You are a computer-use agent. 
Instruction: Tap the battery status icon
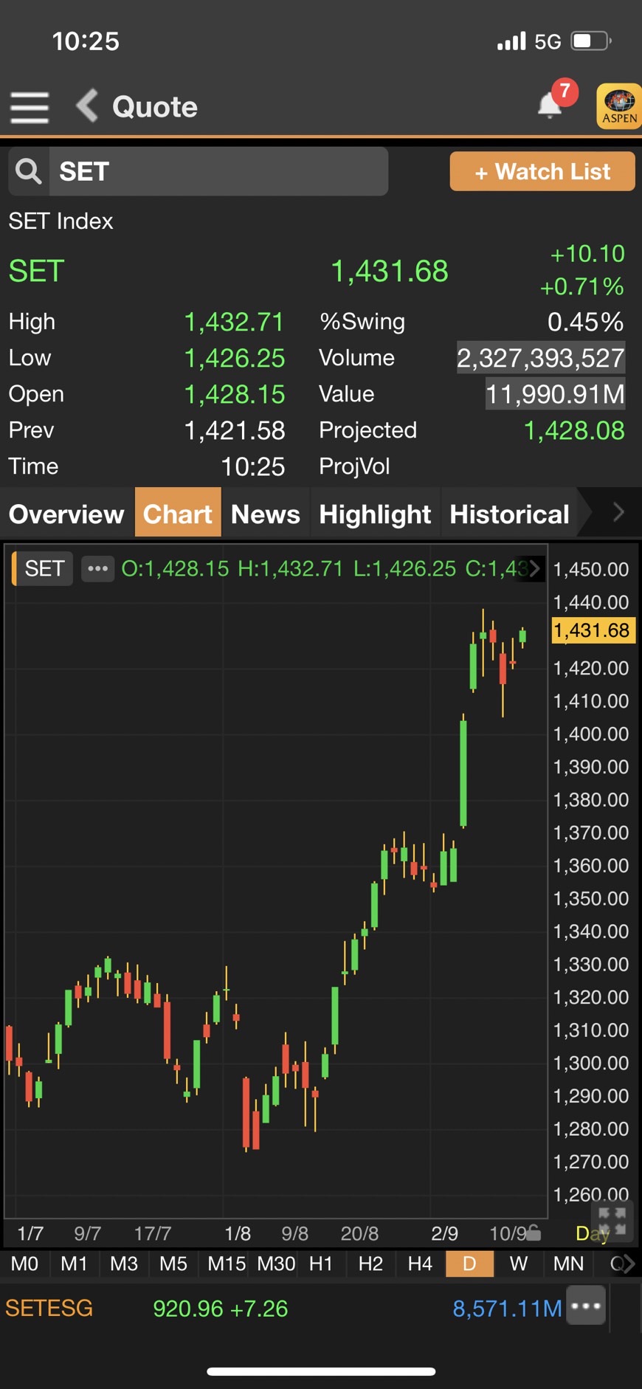[x=591, y=41]
